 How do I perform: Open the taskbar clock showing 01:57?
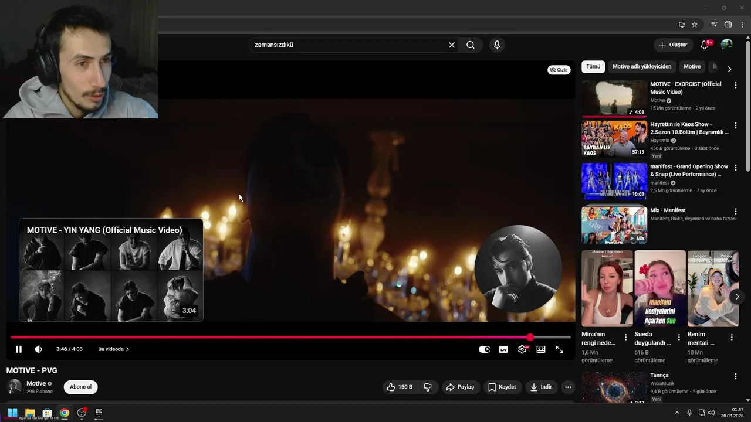733,413
